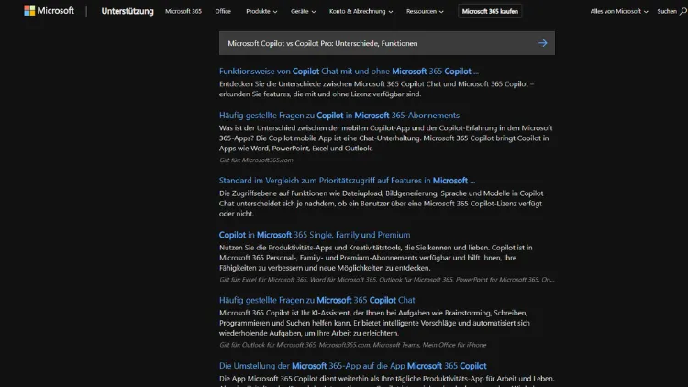Click the Suchen search label
Image resolution: width=688 pixels, height=387 pixels.
(667, 11)
